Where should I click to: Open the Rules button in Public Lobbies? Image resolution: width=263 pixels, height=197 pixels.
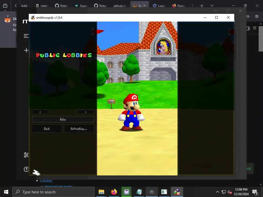pos(63,119)
